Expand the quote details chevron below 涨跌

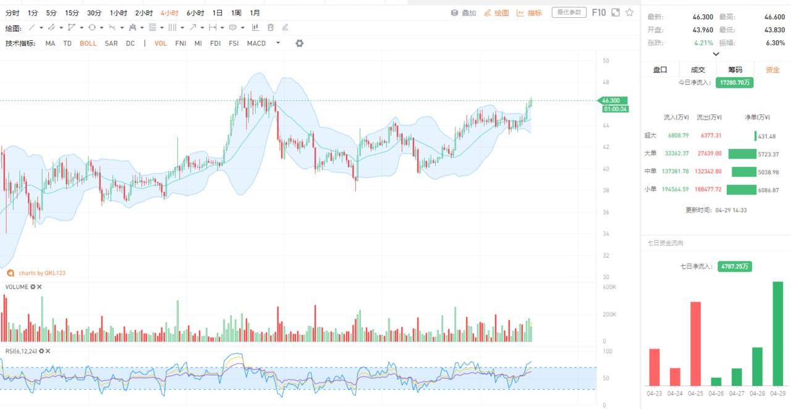[716, 54]
